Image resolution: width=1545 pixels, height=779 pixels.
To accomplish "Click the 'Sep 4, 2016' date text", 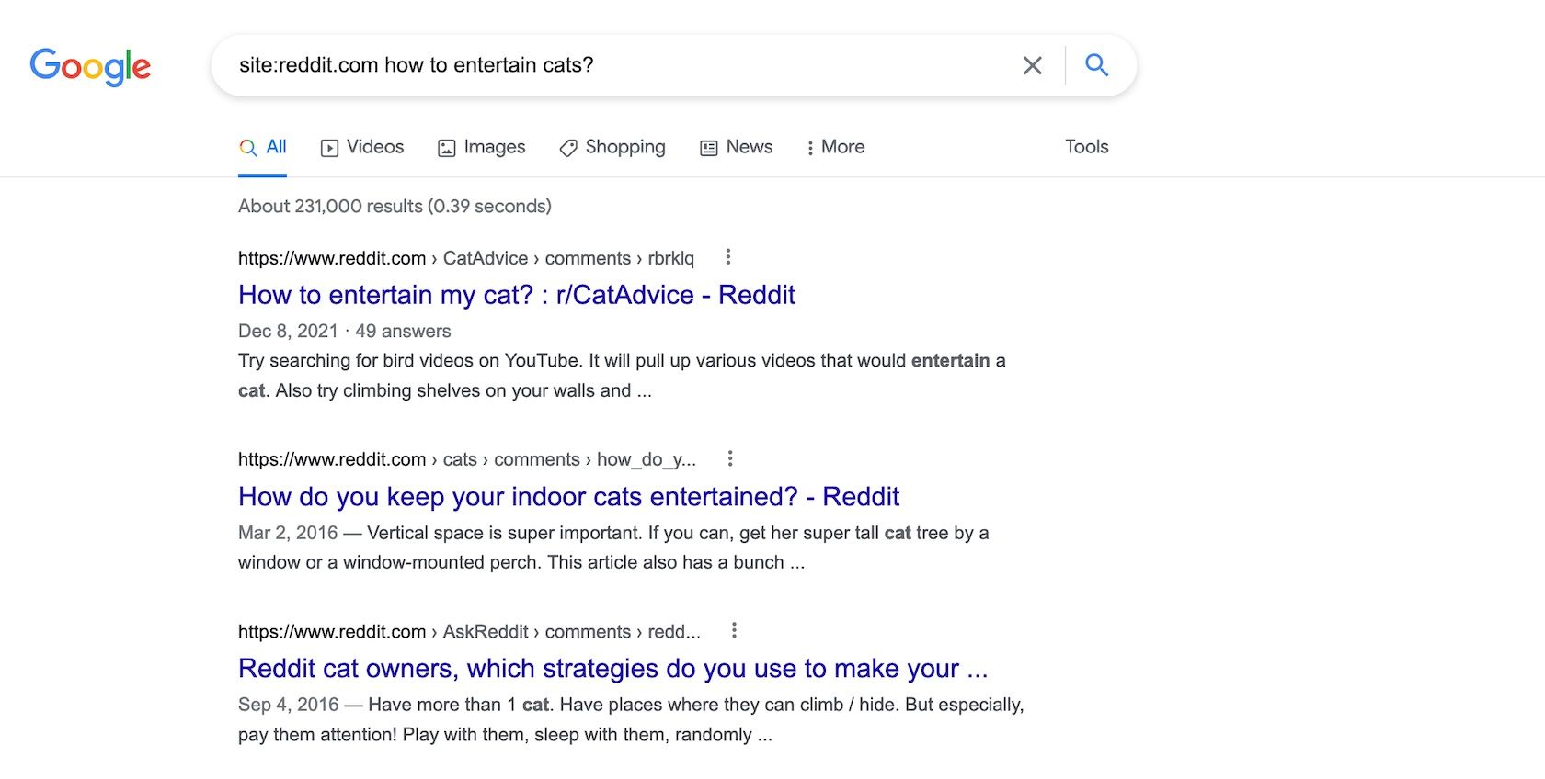I will coord(289,705).
